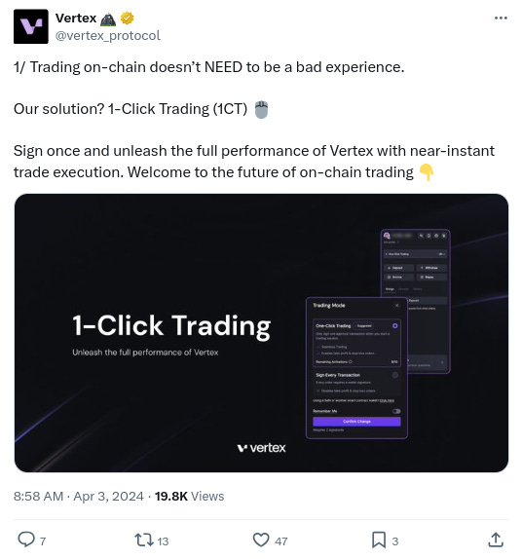
Task: Toggle the Remember Me switch
Action: coord(396,411)
